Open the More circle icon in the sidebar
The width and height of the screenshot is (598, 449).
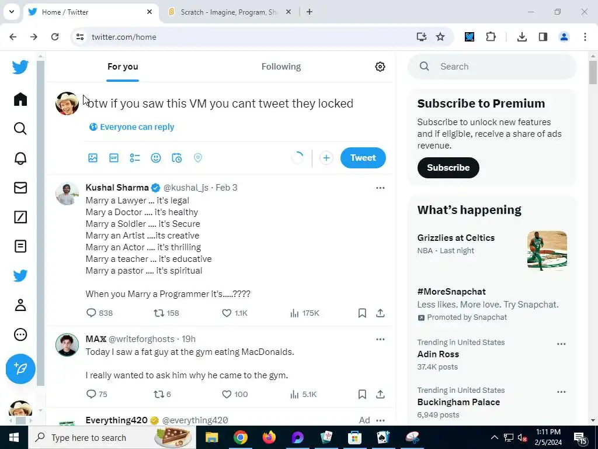[20, 334]
